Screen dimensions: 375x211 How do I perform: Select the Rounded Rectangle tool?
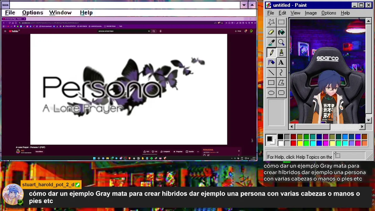point(281,93)
